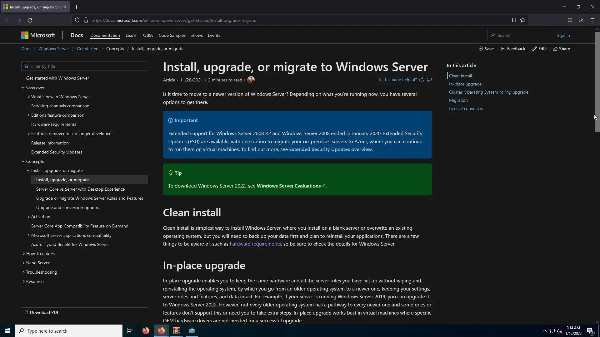Click the thumbs down feedback icon
The width and height of the screenshot is (600, 337).
point(429,80)
